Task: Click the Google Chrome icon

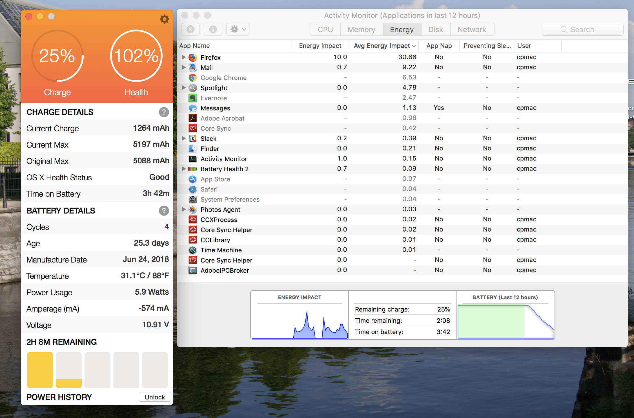Action: pos(193,78)
